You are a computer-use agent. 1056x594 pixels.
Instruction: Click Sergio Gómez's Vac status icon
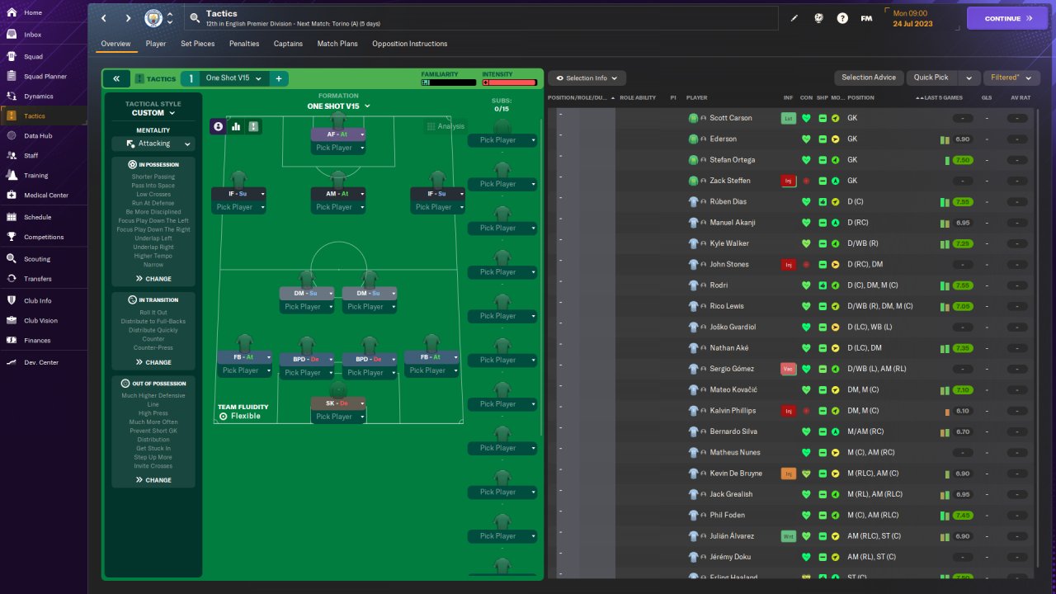[789, 369]
